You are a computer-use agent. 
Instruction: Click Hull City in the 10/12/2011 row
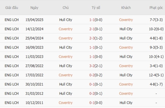pyautogui.click(x=126, y=103)
